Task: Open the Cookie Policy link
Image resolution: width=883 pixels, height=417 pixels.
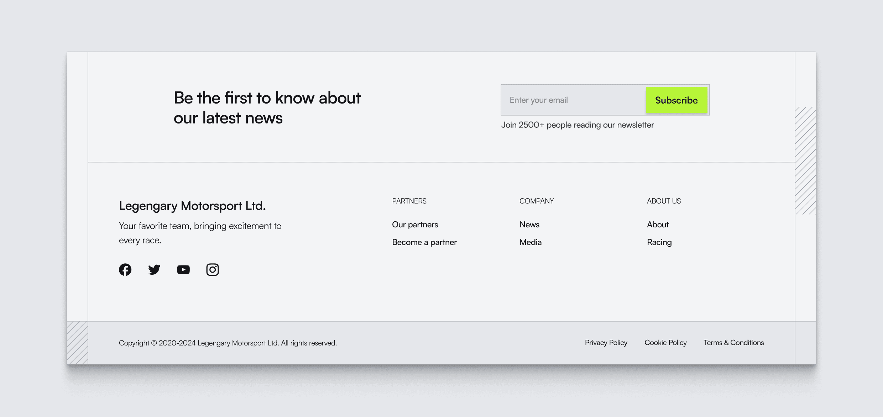Action: (665, 343)
